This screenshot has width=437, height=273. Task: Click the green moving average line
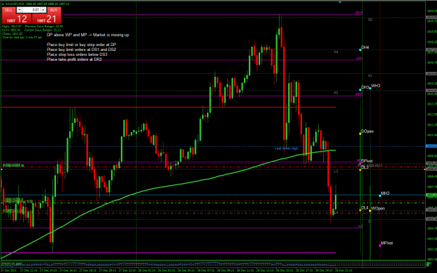coord(168,186)
